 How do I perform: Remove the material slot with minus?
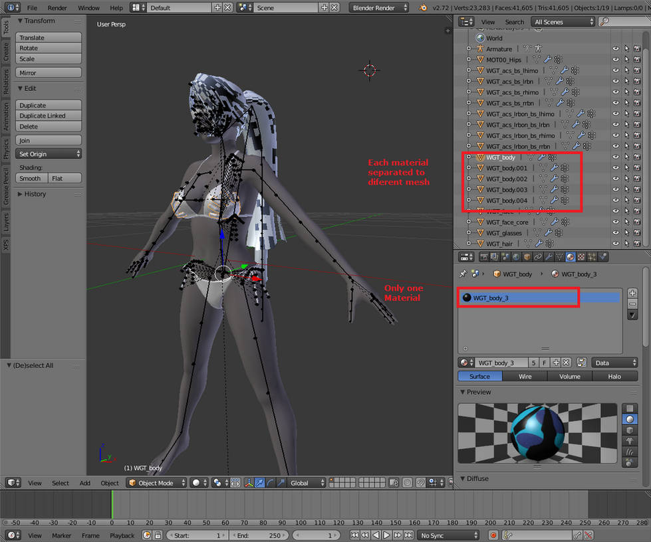632,304
